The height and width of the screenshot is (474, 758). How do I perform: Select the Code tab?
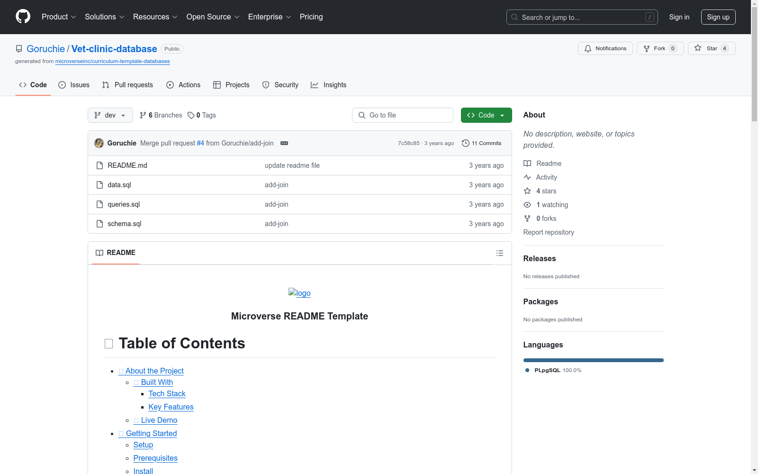tap(33, 85)
